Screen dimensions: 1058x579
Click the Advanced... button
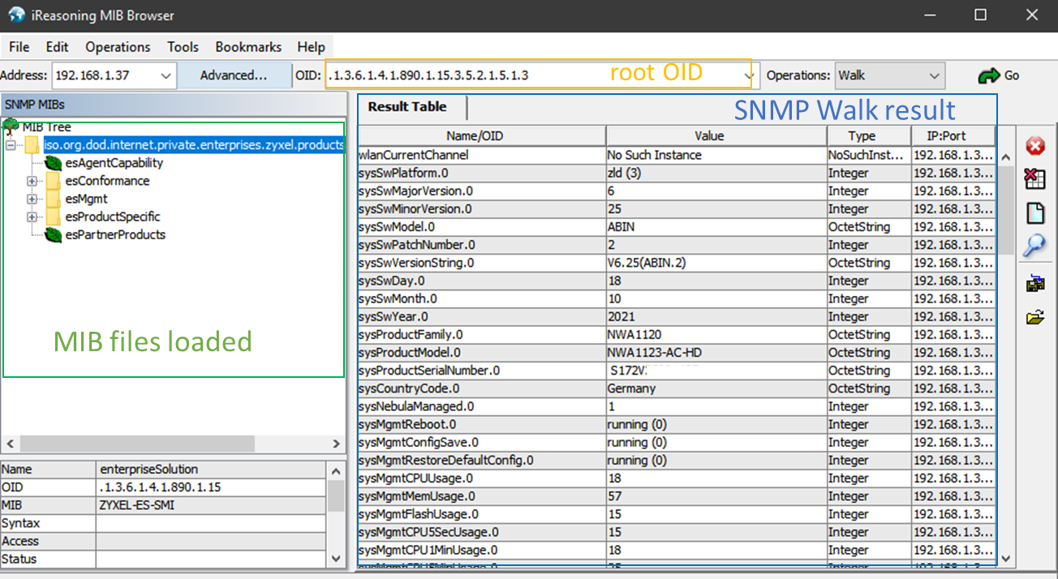pyautogui.click(x=234, y=75)
